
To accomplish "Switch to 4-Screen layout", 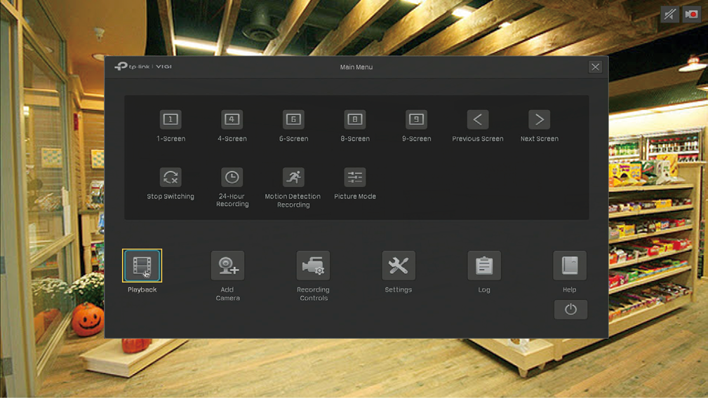I will point(232,119).
